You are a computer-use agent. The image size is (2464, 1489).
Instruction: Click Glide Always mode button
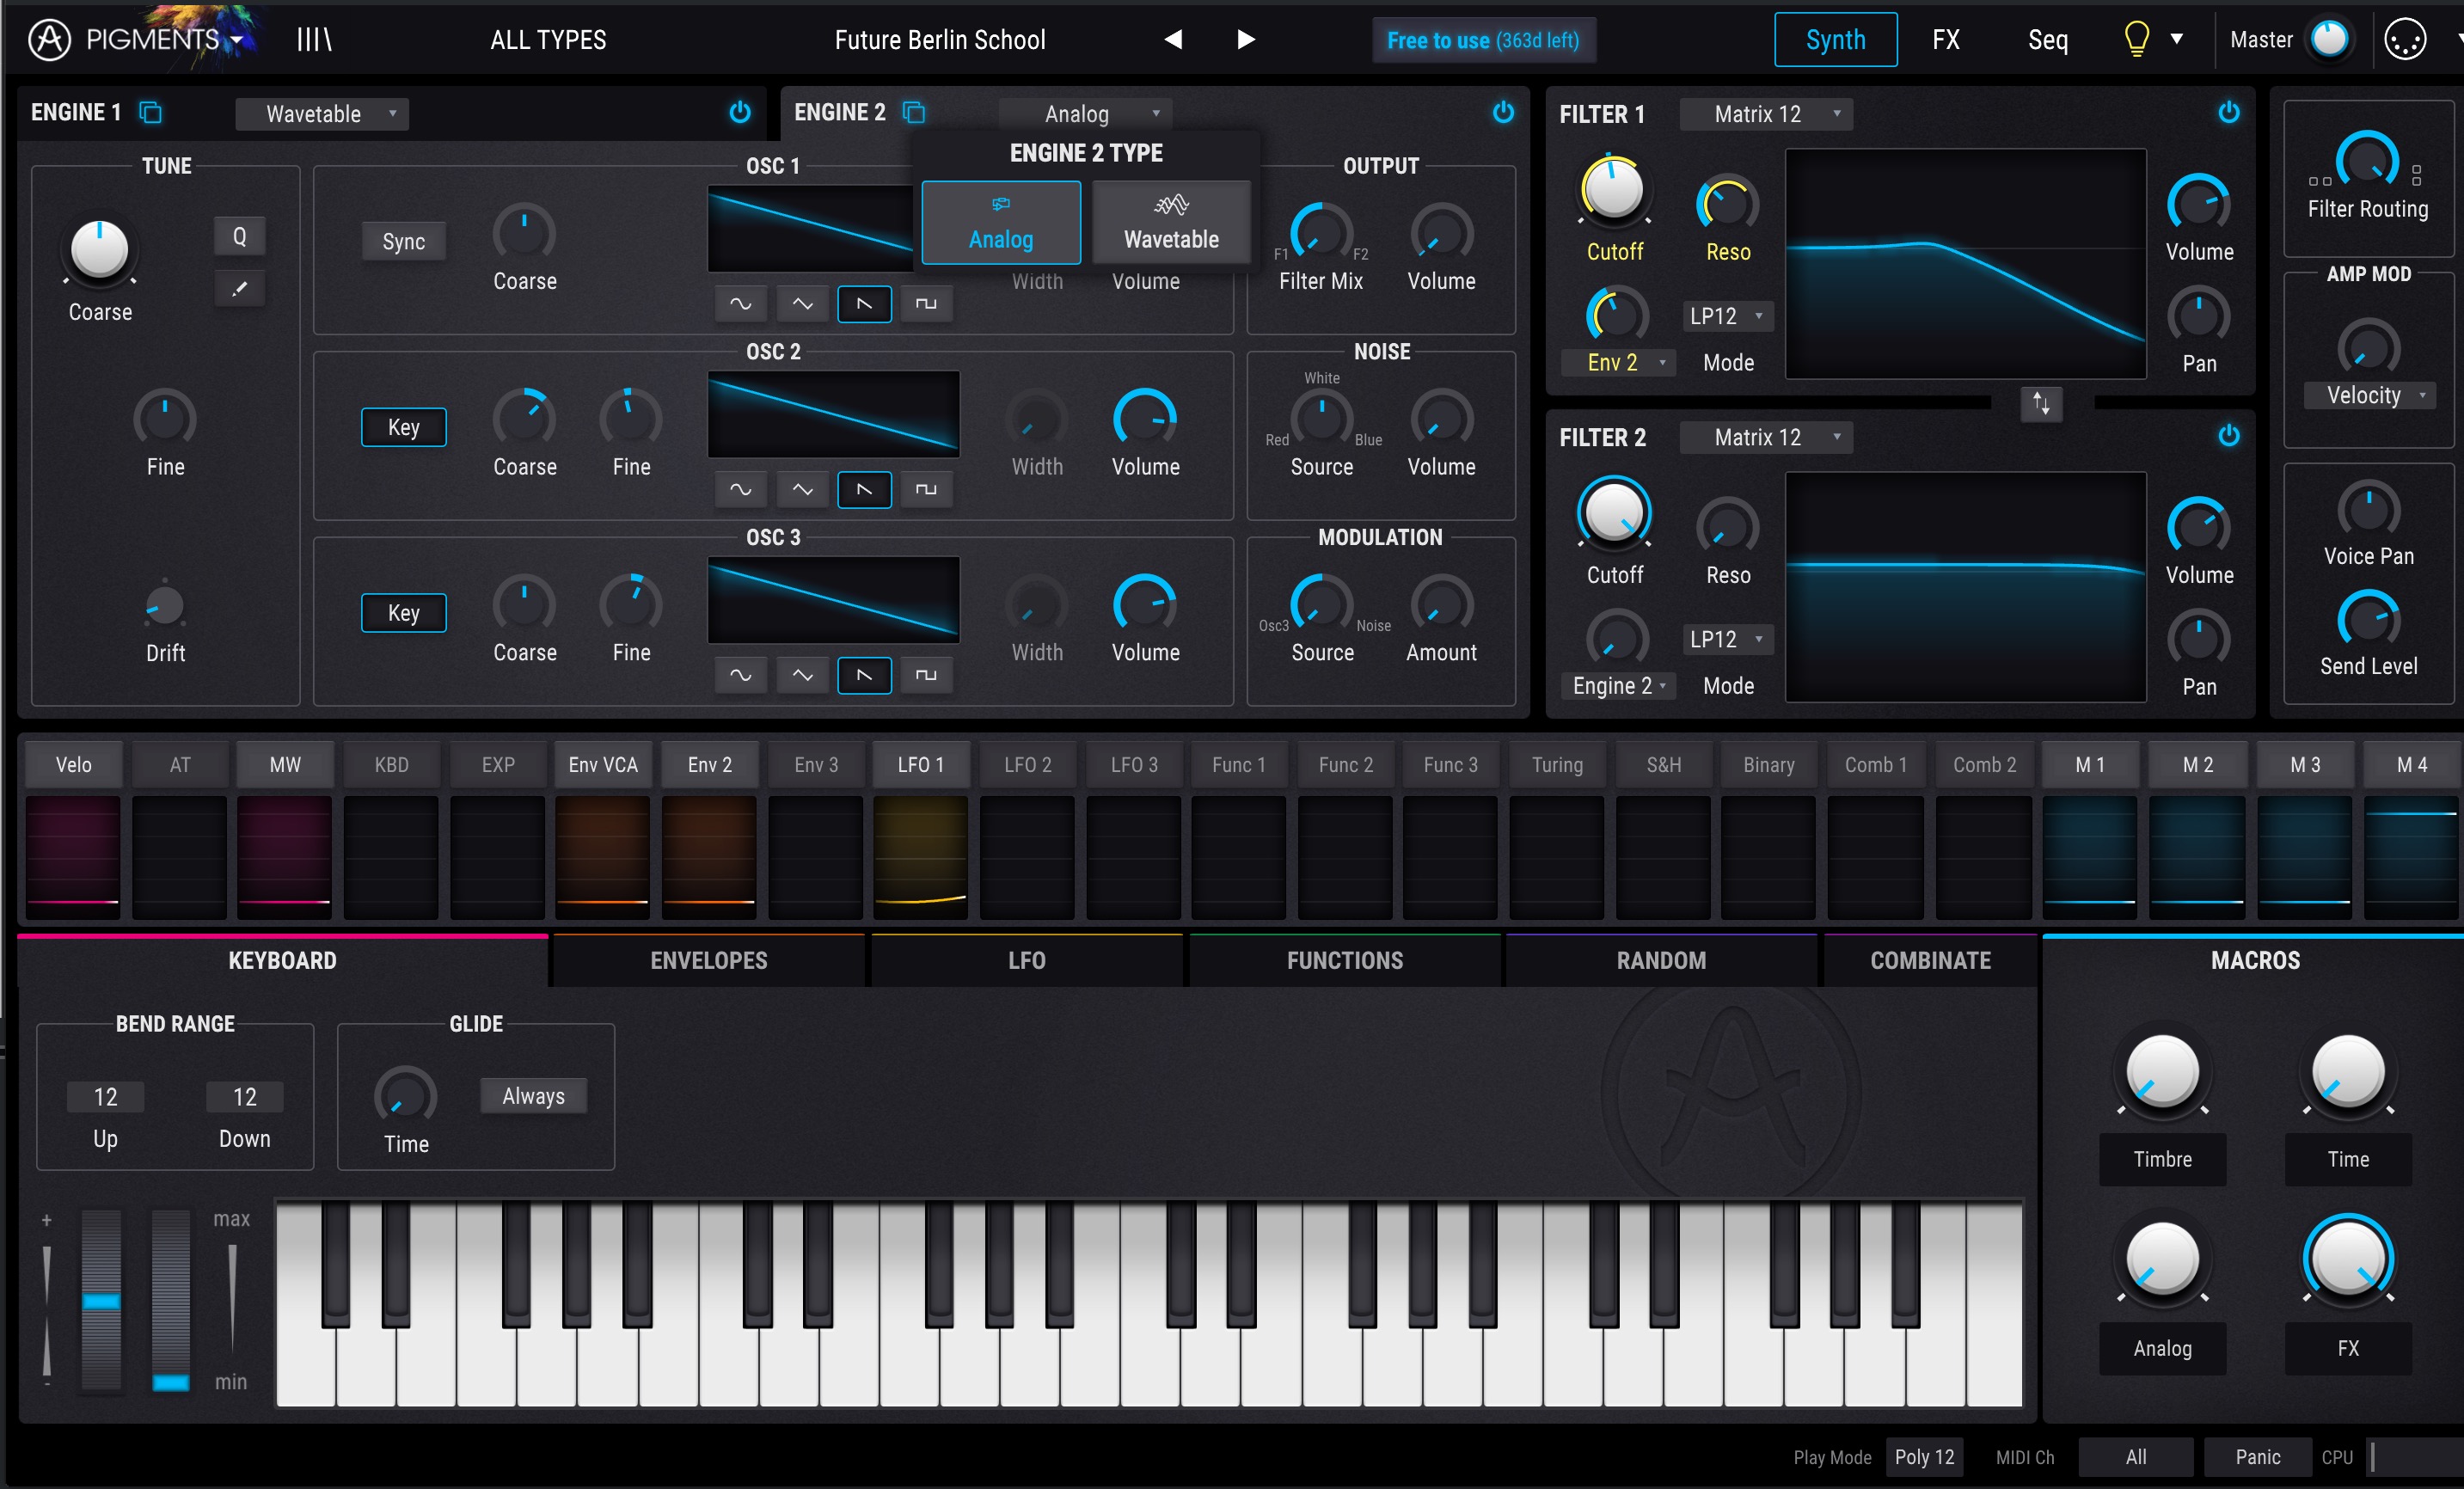533,1096
